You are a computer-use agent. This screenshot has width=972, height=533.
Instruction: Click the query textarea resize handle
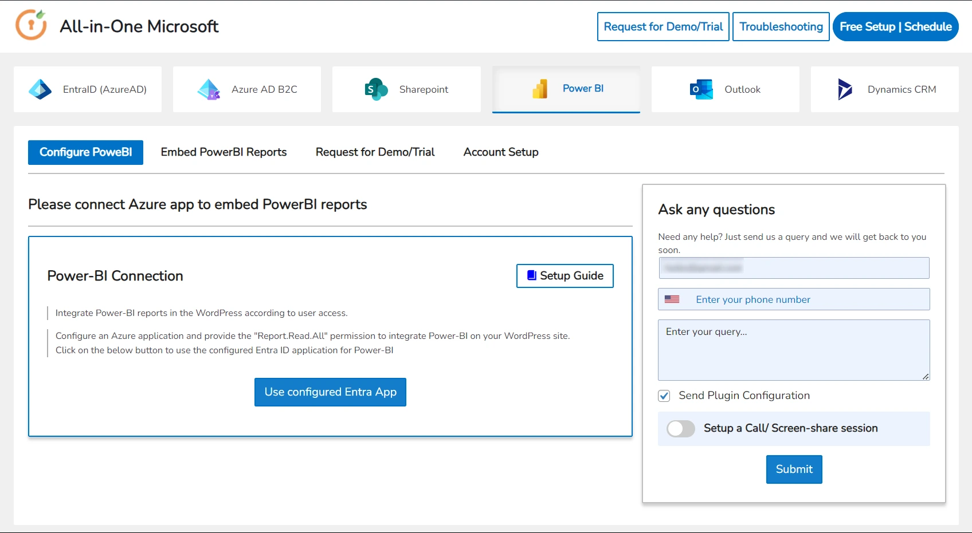[926, 376]
